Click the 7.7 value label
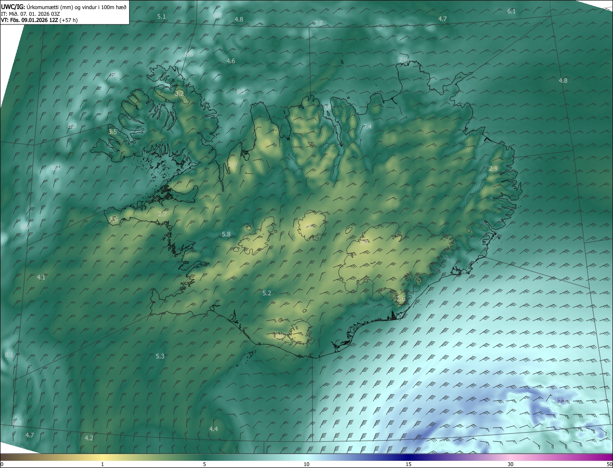The image size is (613, 468). [318, 23]
